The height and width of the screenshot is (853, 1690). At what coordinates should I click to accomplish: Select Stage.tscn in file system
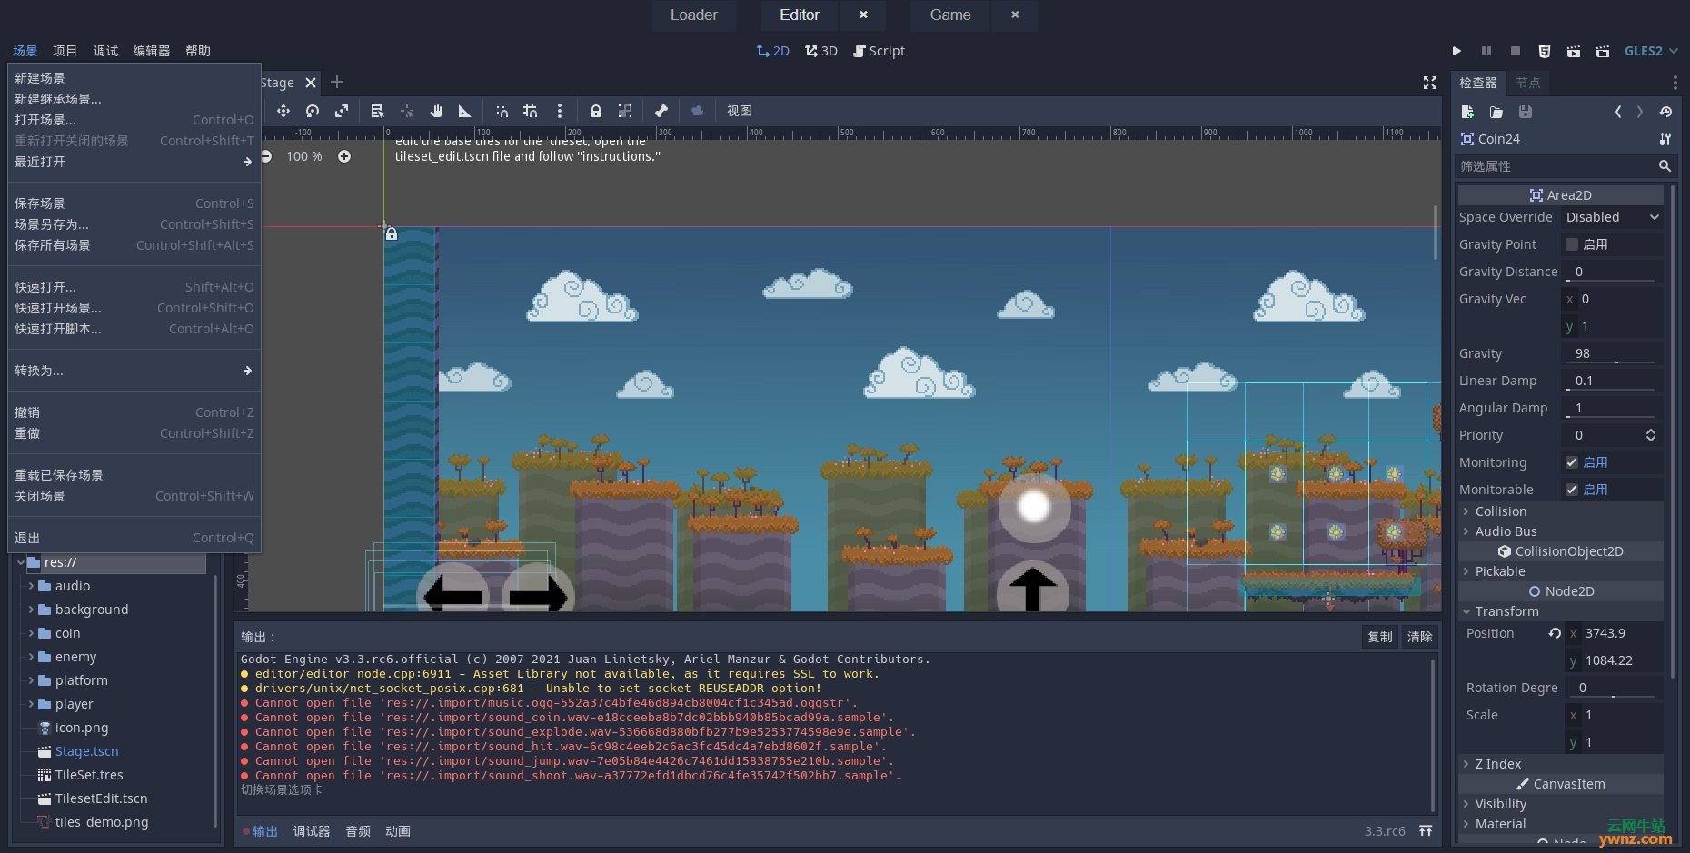click(86, 751)
